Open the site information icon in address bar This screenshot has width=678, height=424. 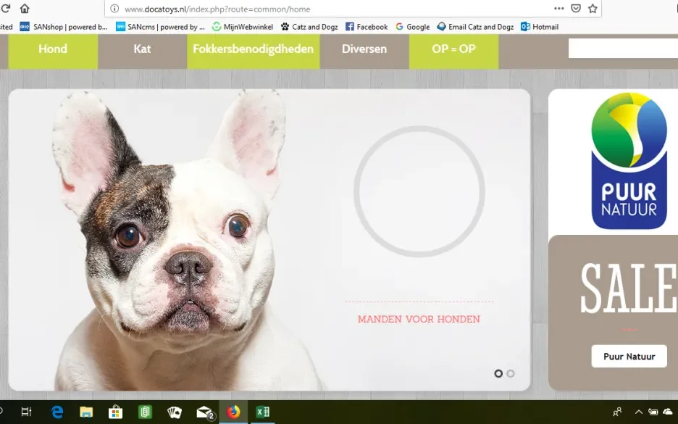click(x=114, y=9)
